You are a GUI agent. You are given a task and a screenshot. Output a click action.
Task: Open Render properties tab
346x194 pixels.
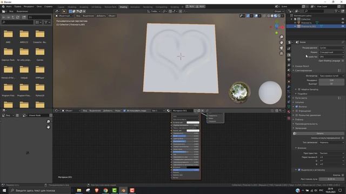pyautogui.click(x=289, y=55)
